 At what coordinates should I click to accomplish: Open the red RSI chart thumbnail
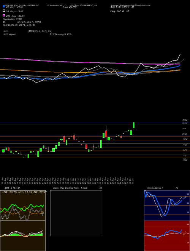[167, 236]
